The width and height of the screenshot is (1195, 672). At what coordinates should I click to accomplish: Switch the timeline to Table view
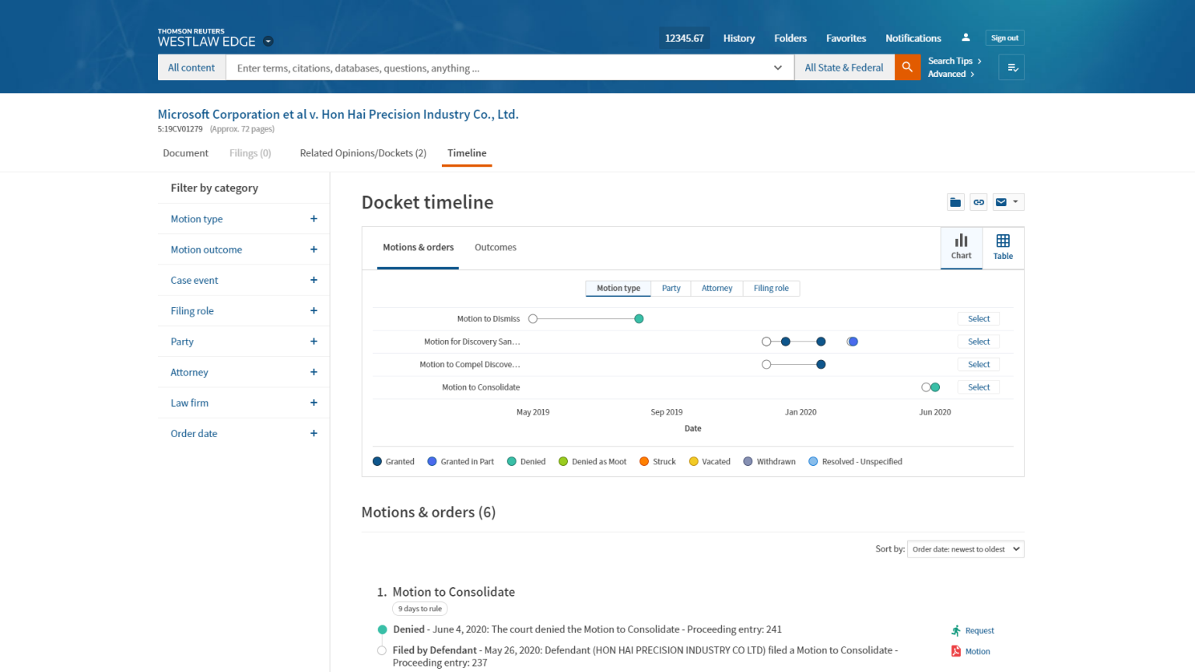tap(1003, 247)
